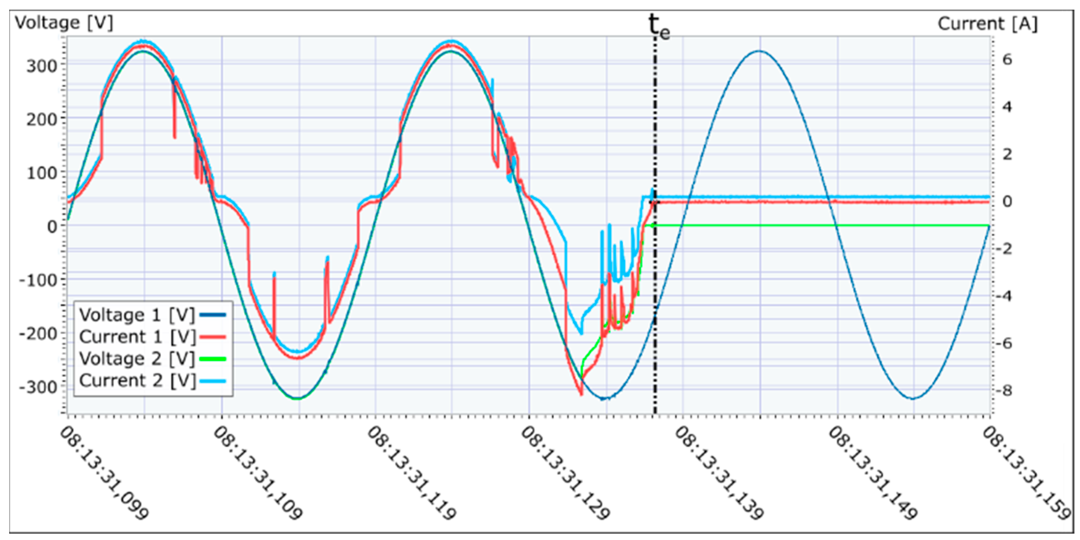Click the 08:13:31,129 time axis label

click(x=565, y=473)
